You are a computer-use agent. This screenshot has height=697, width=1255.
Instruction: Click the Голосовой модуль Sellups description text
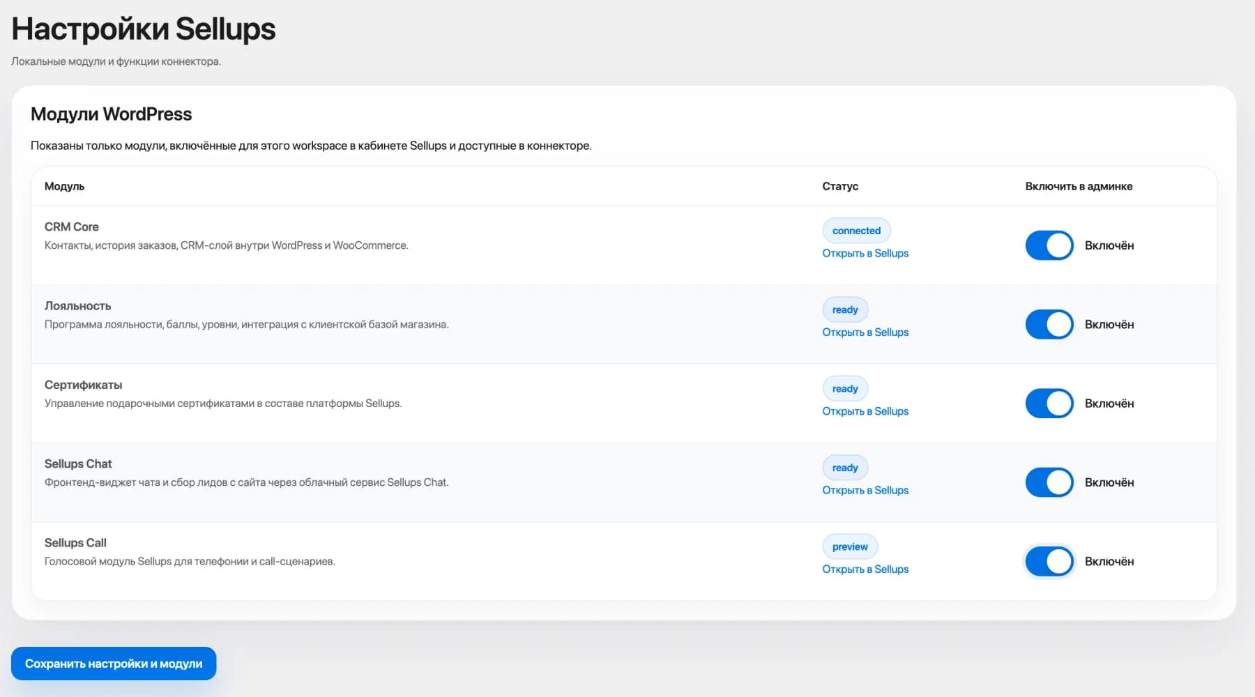point(190,561)
